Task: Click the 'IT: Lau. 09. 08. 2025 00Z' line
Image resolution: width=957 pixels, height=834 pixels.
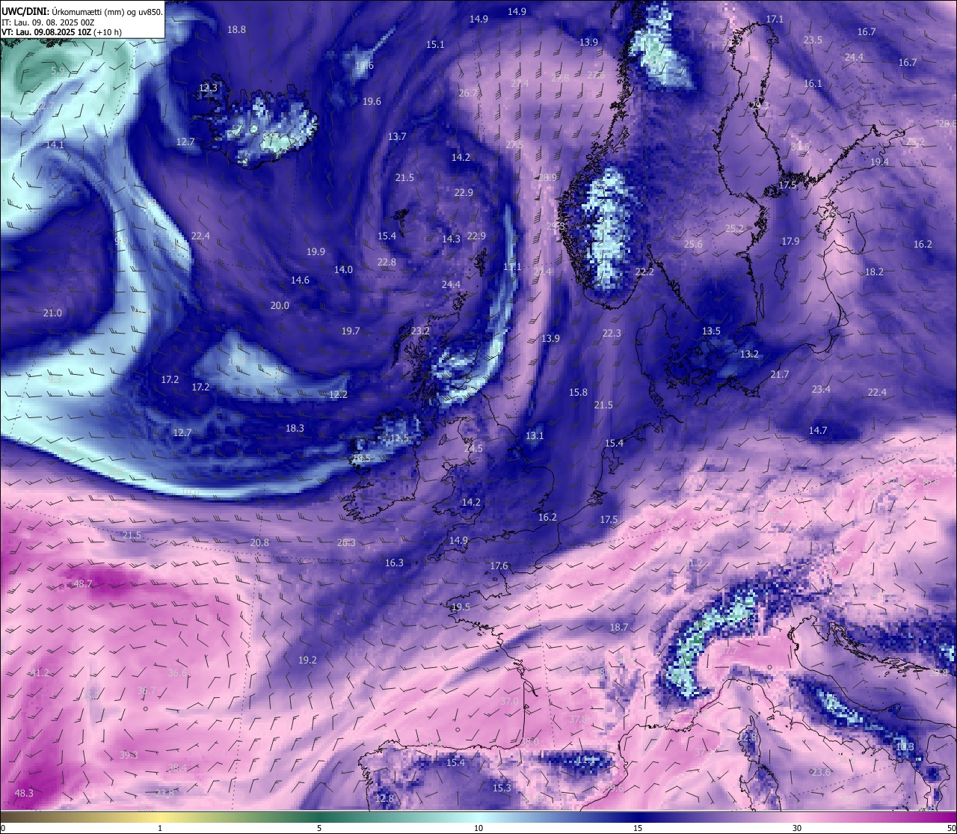Action: (x=48, y=22)
